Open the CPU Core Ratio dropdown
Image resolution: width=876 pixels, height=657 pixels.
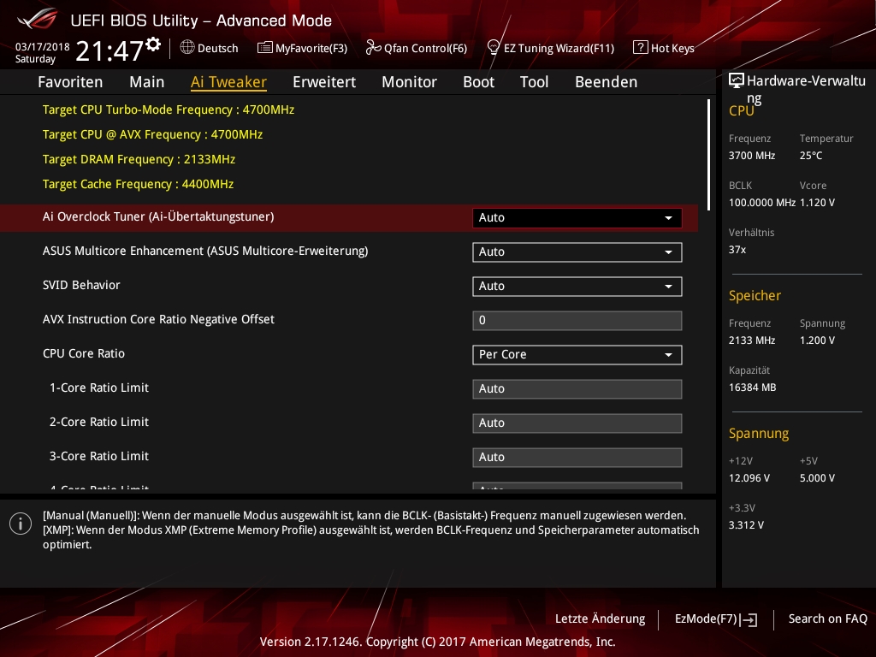pyautogui.click(x=577, y=355)
